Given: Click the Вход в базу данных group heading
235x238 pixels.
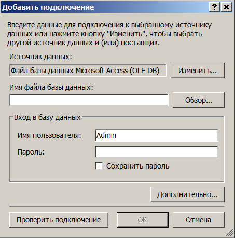Looking at the screenshot, I should pyautogui.click(x=47, y=117).
